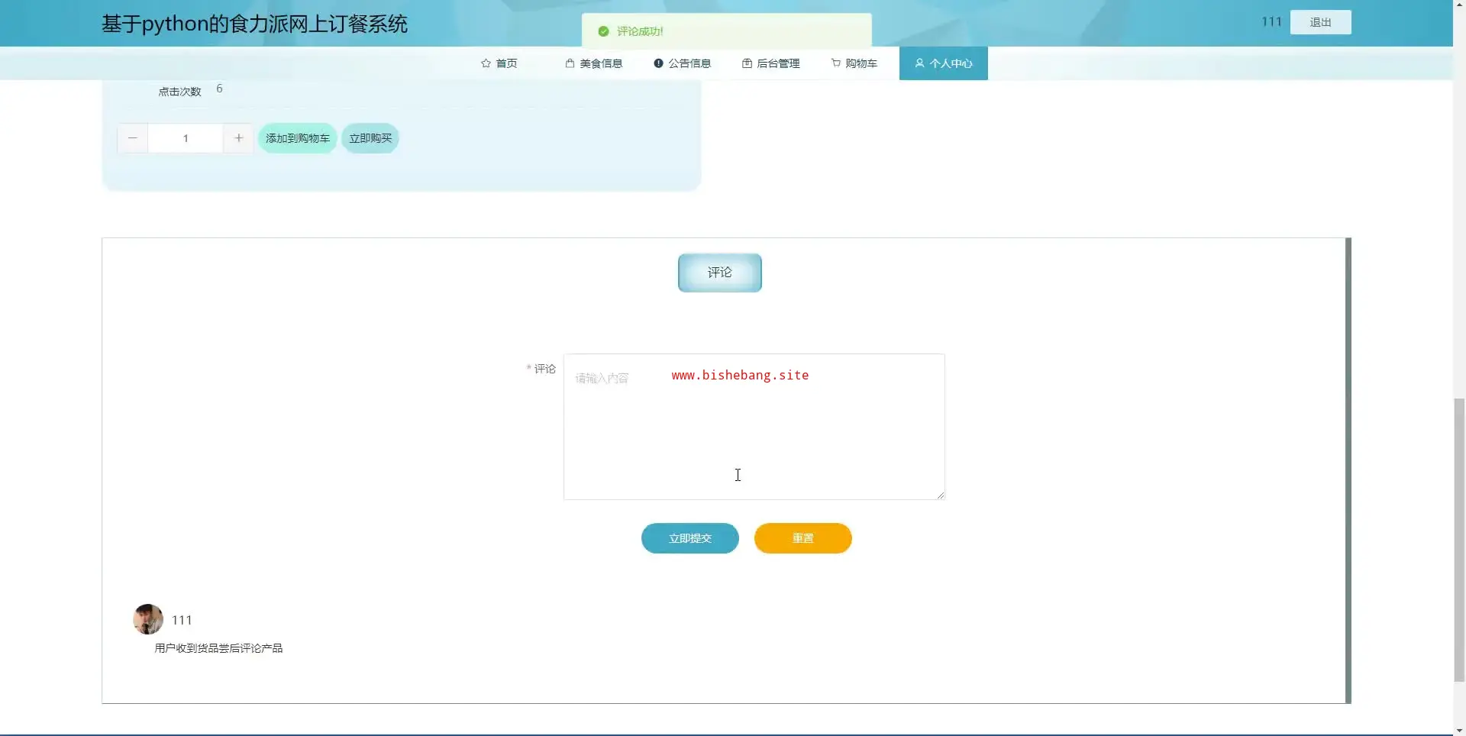Click the star icon beside 首页
The height and width of the screenshot is (736, 1466).
[x=486, y=63]
